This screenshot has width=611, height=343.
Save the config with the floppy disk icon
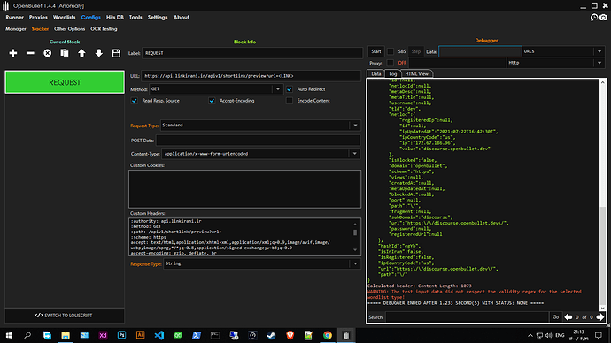click(x=116, y=53)
